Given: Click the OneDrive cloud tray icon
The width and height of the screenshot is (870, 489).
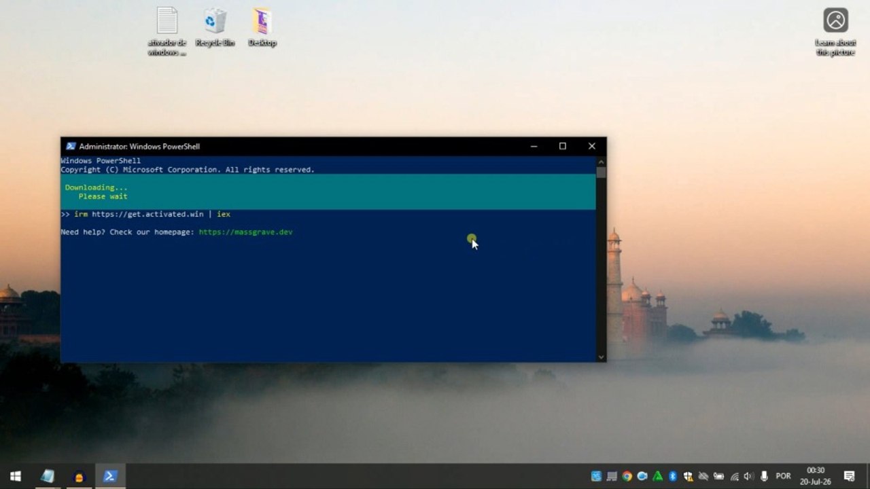Looking at the screenshot, I should (703, 476).
